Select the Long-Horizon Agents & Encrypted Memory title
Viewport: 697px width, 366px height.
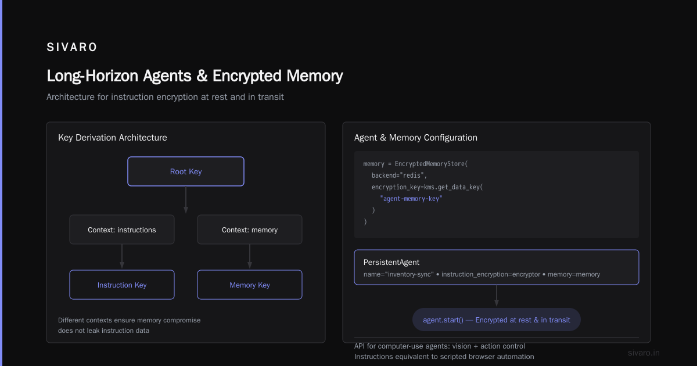click(195, 76)
